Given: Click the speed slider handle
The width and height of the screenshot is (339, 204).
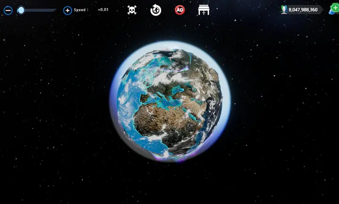Looking at the screenshot, I should (21, 10).
